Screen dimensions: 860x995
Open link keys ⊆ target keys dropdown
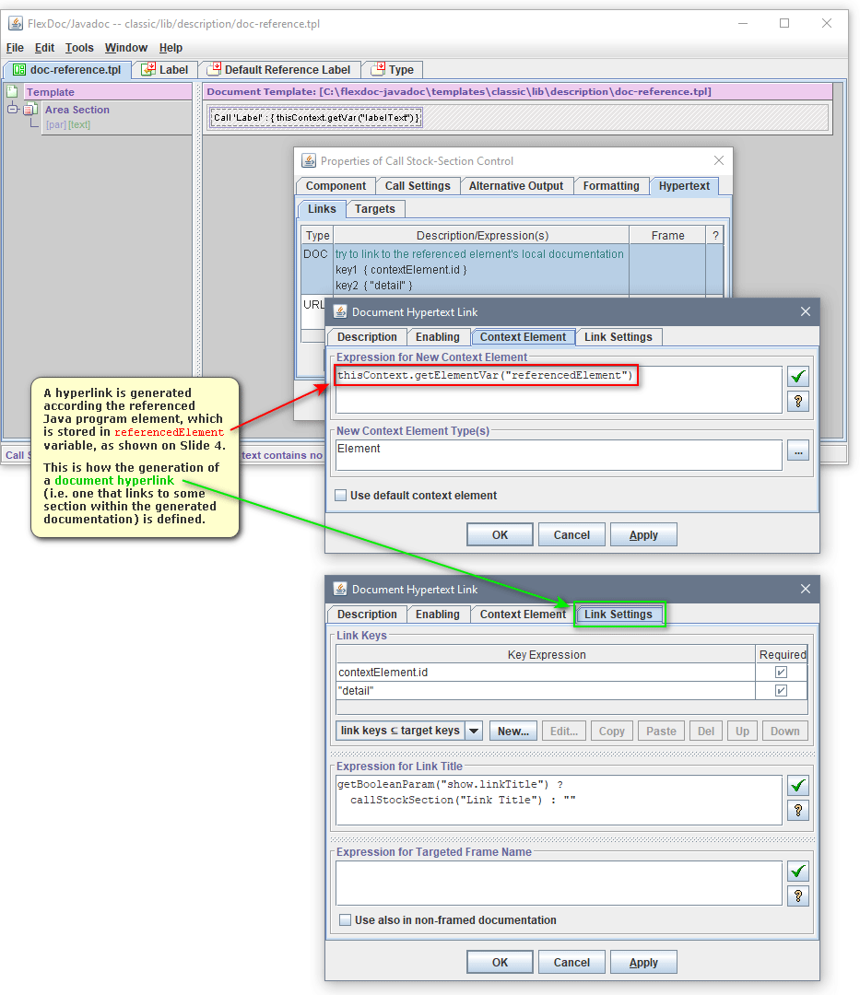click(x=474, y=731)
